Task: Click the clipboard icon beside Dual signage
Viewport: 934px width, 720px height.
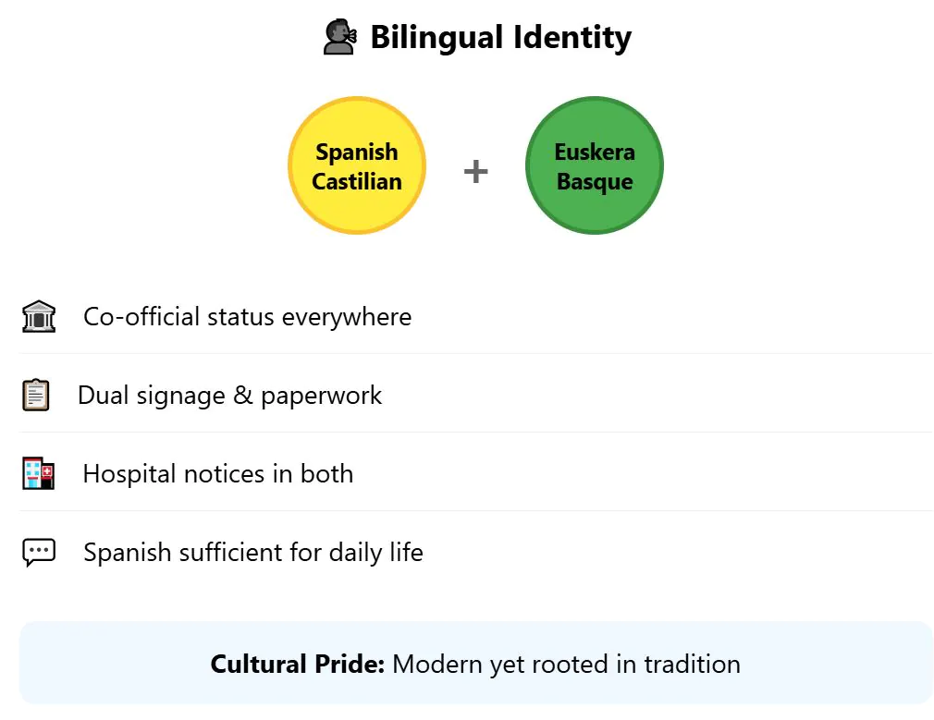Action: (x=36, y=396)
